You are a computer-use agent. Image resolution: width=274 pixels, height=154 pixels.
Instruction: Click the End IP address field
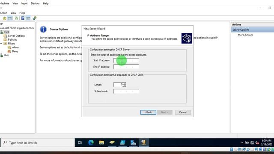point(126,67)
